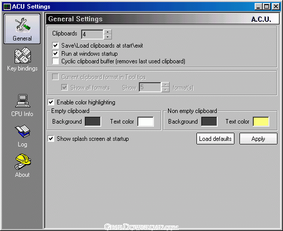
Task: Pick the Non empty clipboard yellow Text color
Action: (x=261, y=122)
